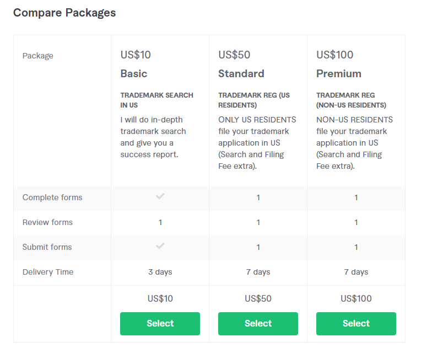This screenshot has height=353, width=432.
Task: Click the gray checkmark in Complete forms row
Action: coord(160,196)
